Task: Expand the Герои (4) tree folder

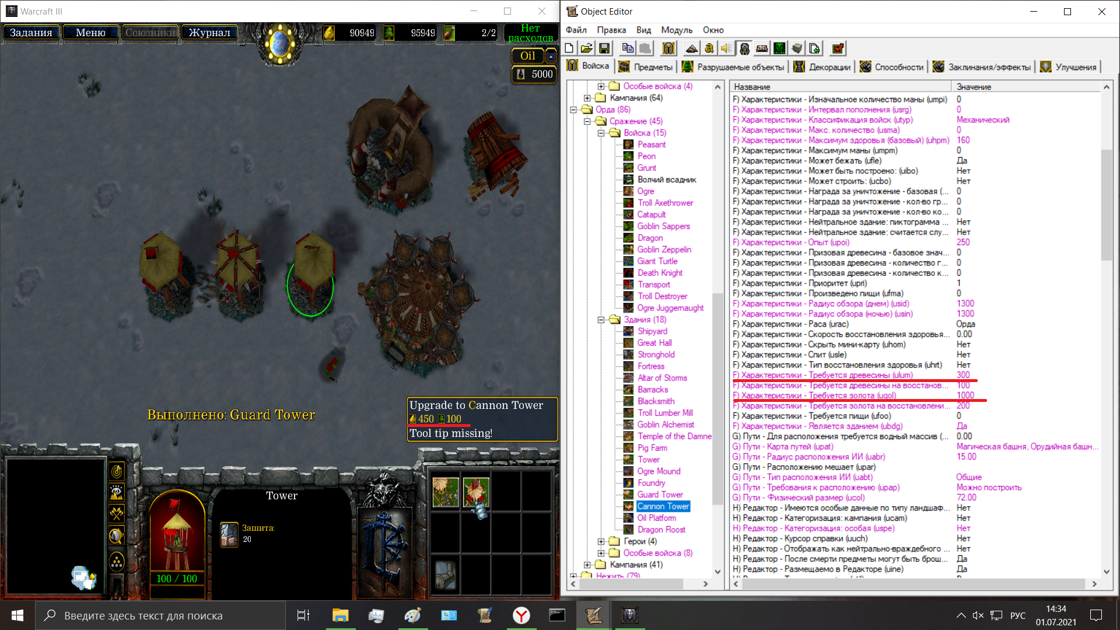Action: point(601,541)
